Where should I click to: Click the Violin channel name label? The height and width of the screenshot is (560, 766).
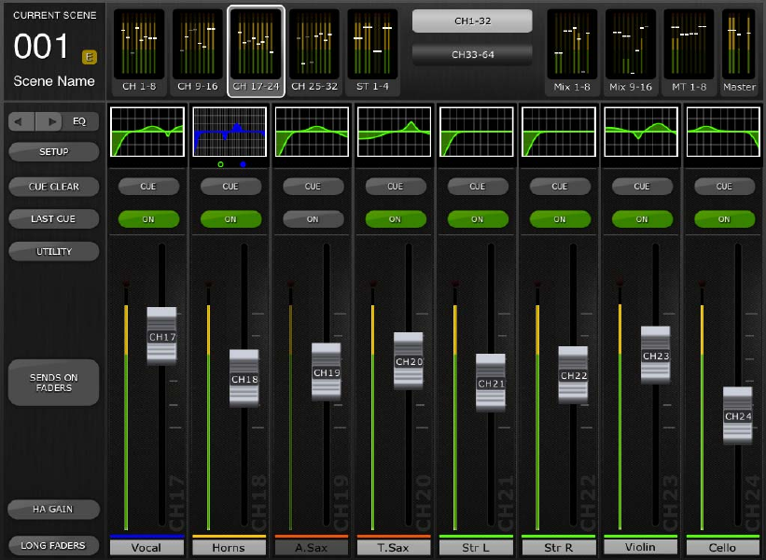coord(641,548)
